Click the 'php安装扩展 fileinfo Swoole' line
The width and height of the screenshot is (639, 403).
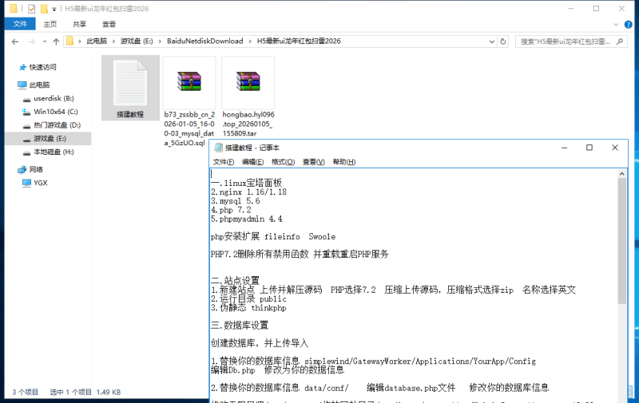coord(273,236)
